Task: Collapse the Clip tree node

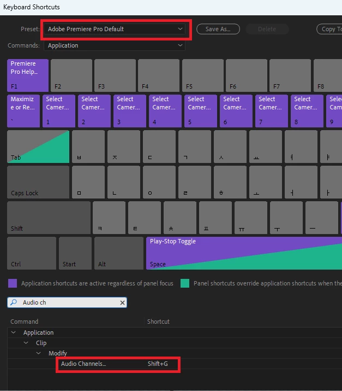Action: (x=26, y=343)
